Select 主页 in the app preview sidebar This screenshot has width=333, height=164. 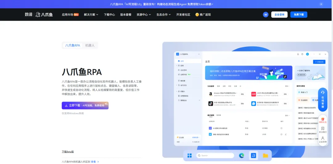click(189, 61)
